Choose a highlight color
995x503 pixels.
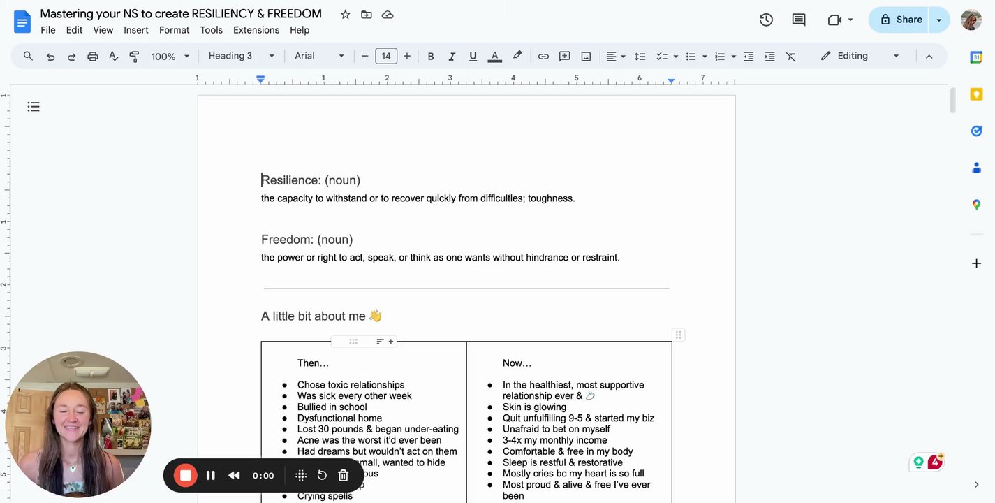(517, 56)
